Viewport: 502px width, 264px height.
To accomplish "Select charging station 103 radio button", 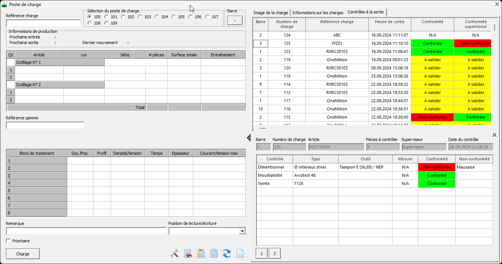I will tap(140, 17).
